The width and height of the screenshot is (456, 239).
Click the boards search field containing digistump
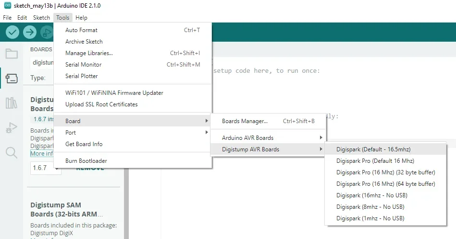click(43, 63)
